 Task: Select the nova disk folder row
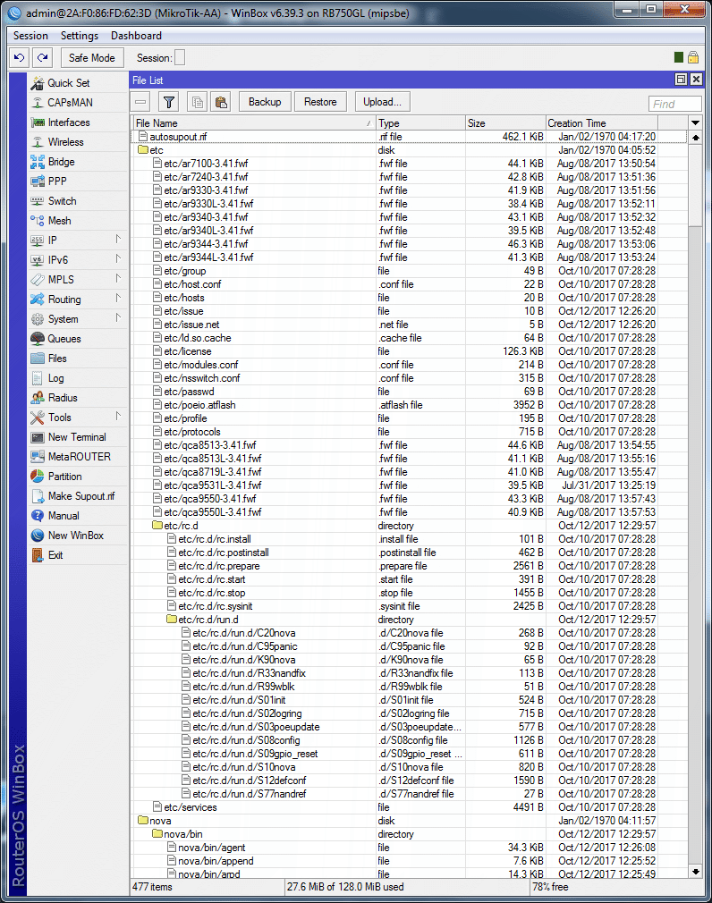pos(409,821)
